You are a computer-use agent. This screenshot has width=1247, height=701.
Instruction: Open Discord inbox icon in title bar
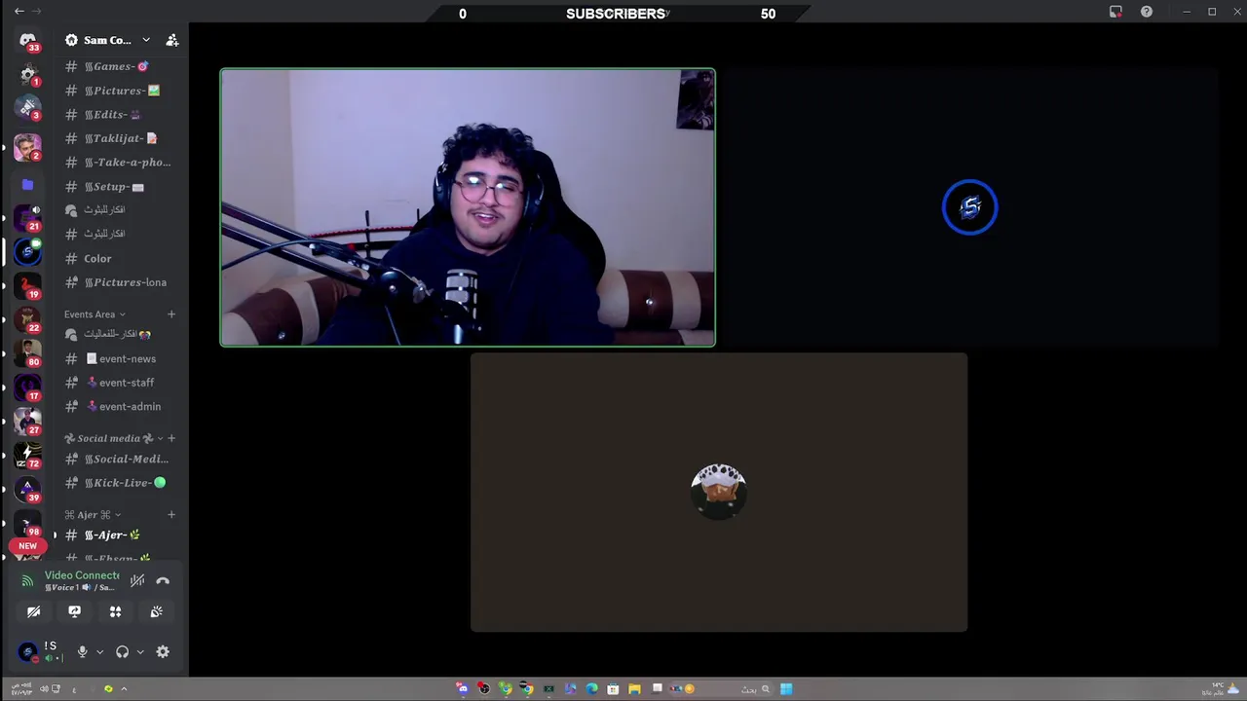coord(1115,12)
